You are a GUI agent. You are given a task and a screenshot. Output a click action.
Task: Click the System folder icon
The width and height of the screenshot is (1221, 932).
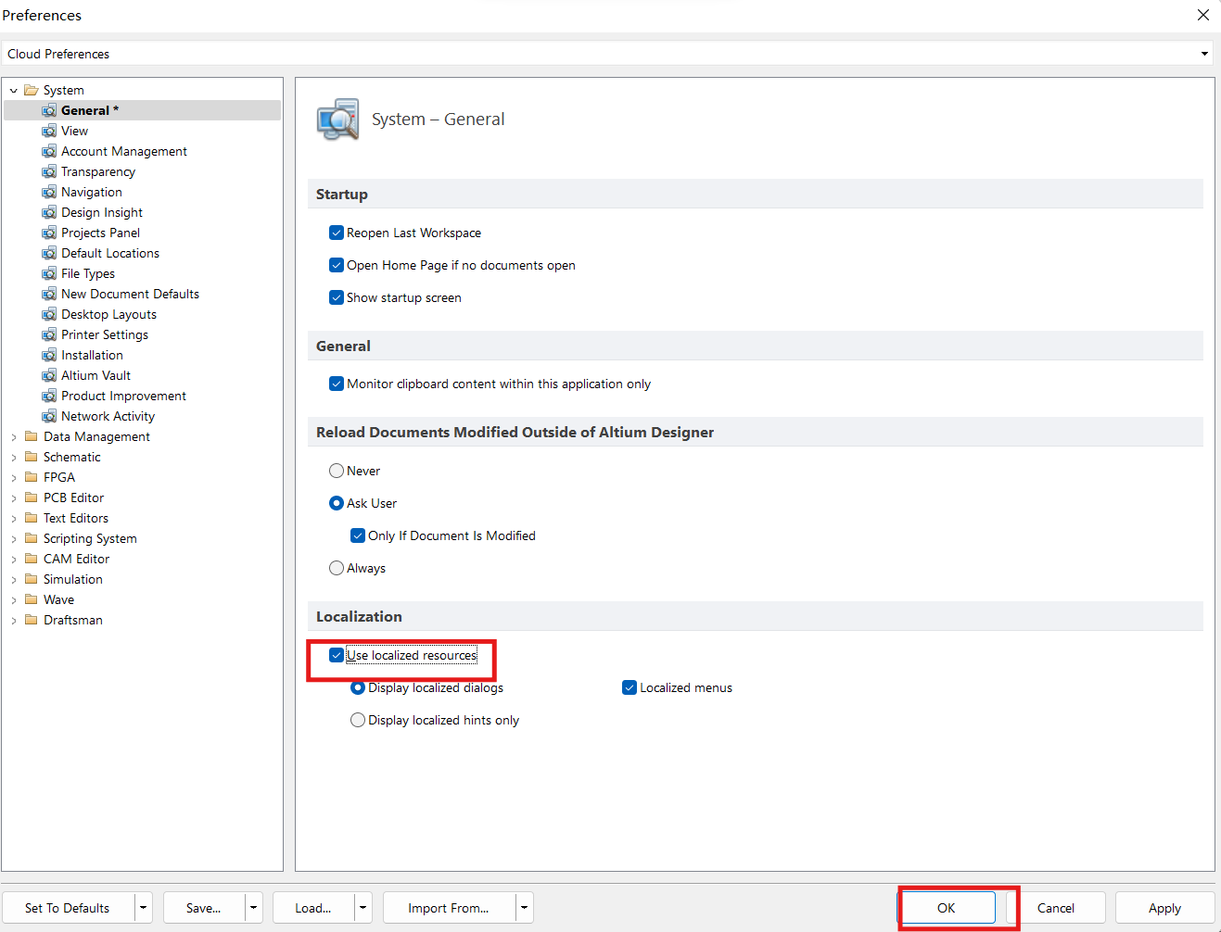pos(32,90)
